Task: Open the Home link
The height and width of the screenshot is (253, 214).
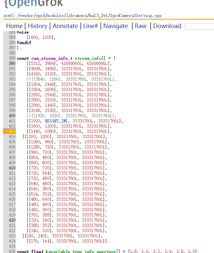Action: 14,26
